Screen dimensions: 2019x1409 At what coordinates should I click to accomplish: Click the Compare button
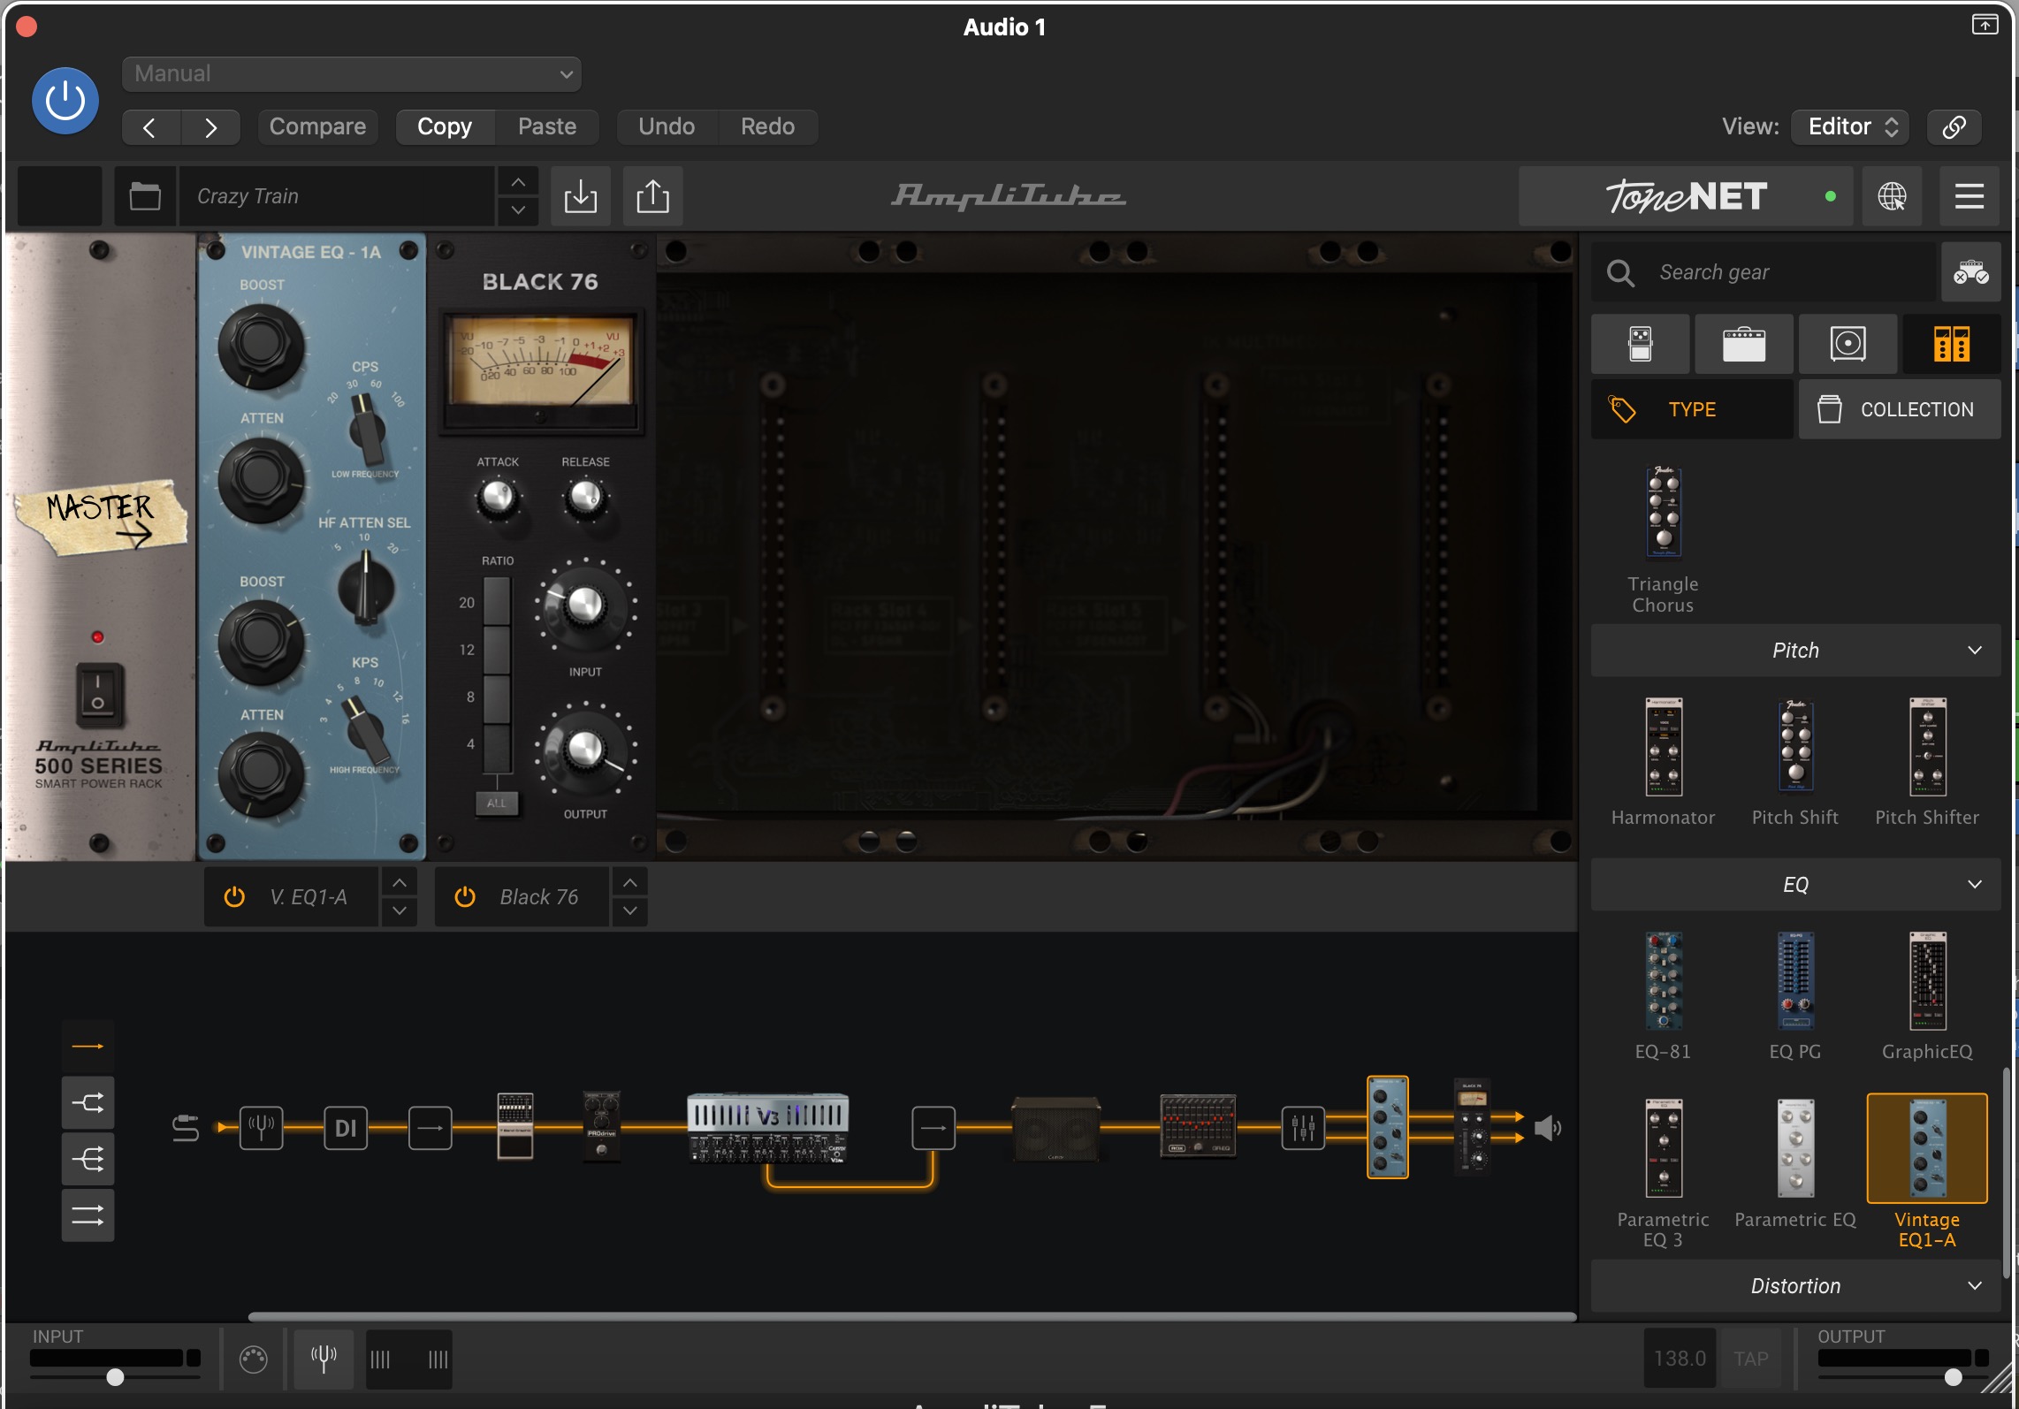coord(317,127)
